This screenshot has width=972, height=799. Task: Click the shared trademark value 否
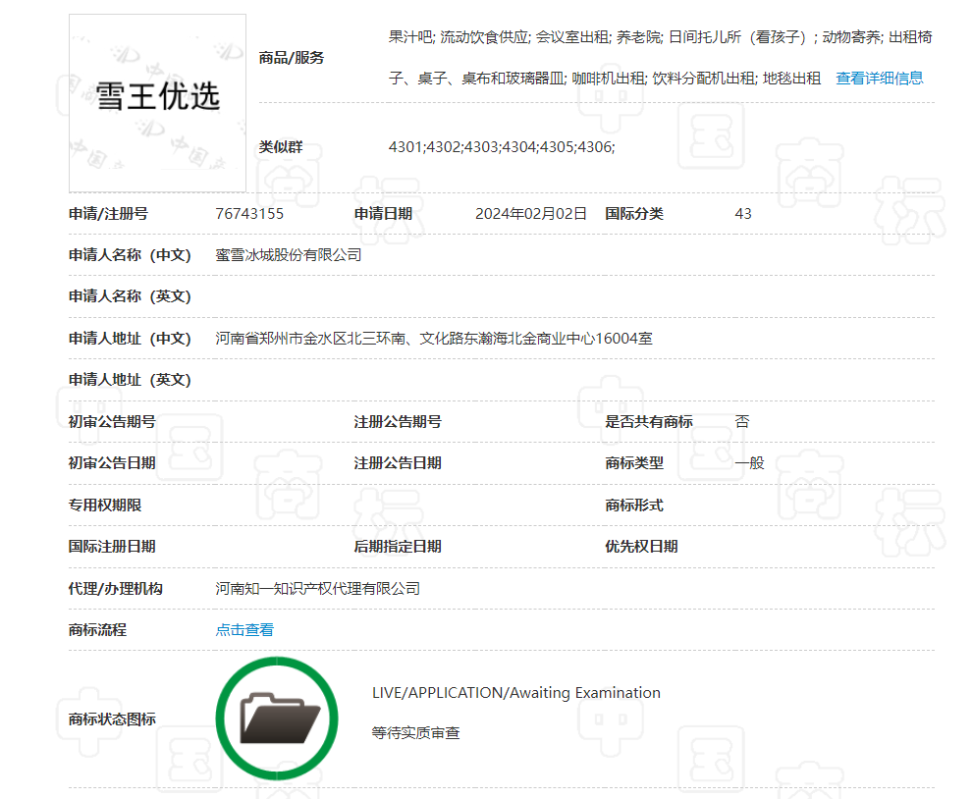[742, 421]
